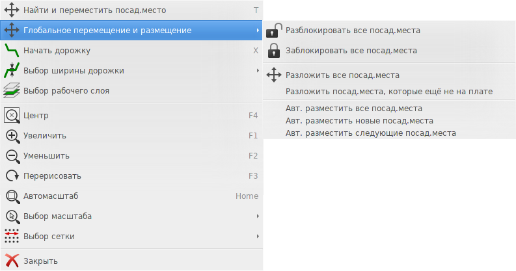Click the redraw circular arrow icon
This screenshot has height=271, width=516.
(12, 176)
